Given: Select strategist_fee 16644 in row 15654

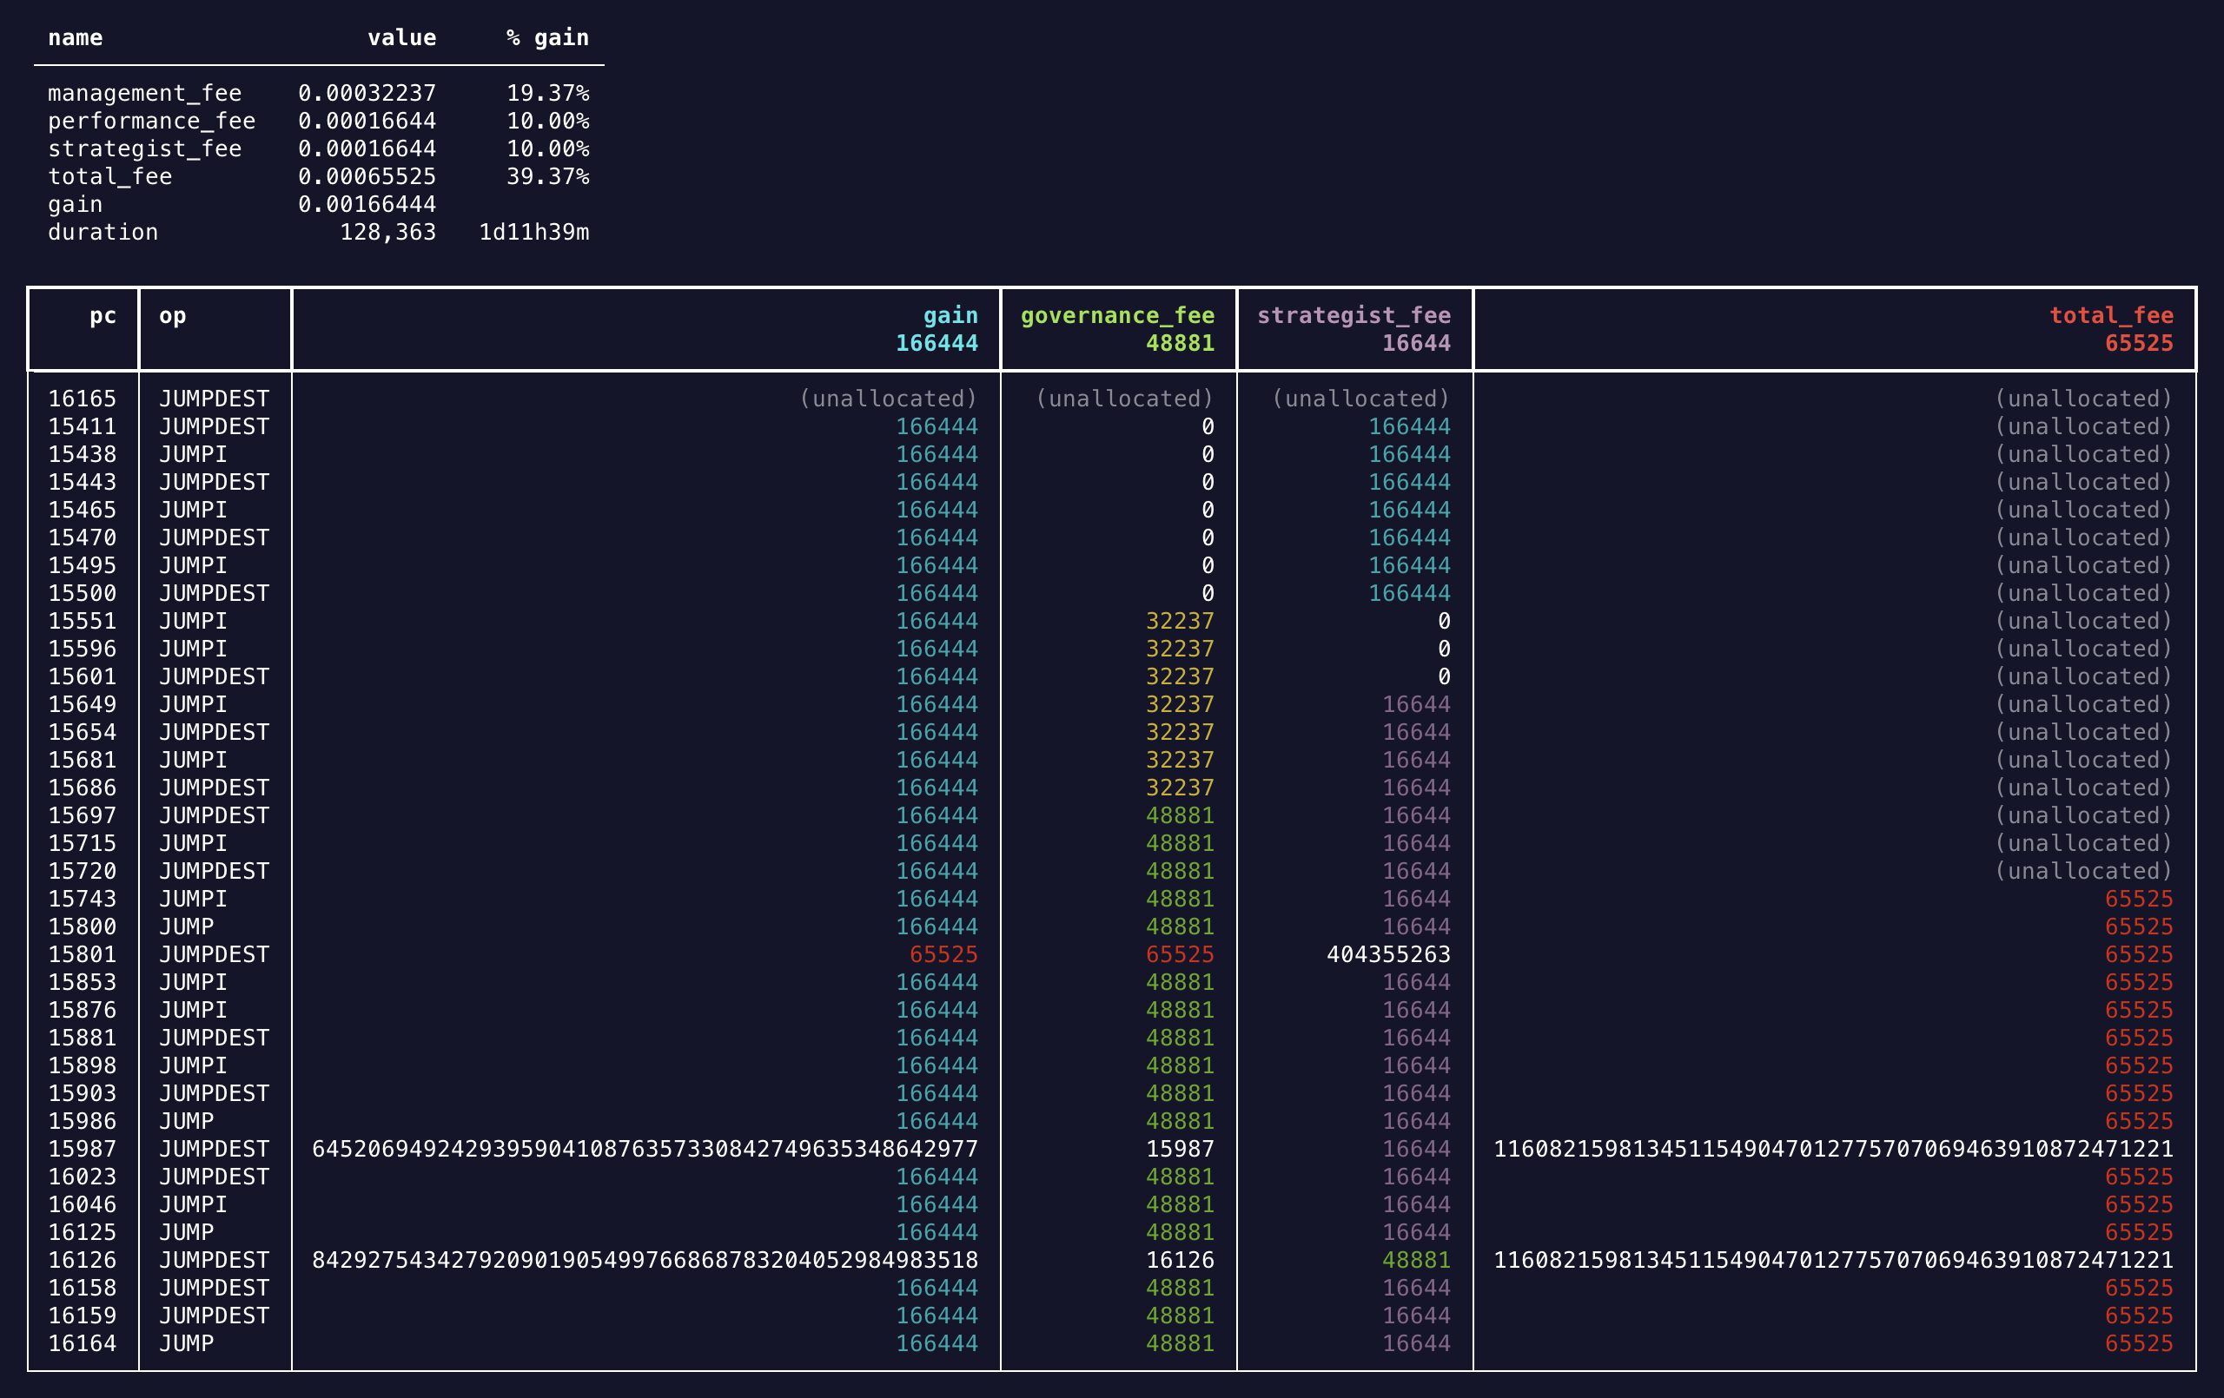Looking at the screenshot, I should point(1417,732).
